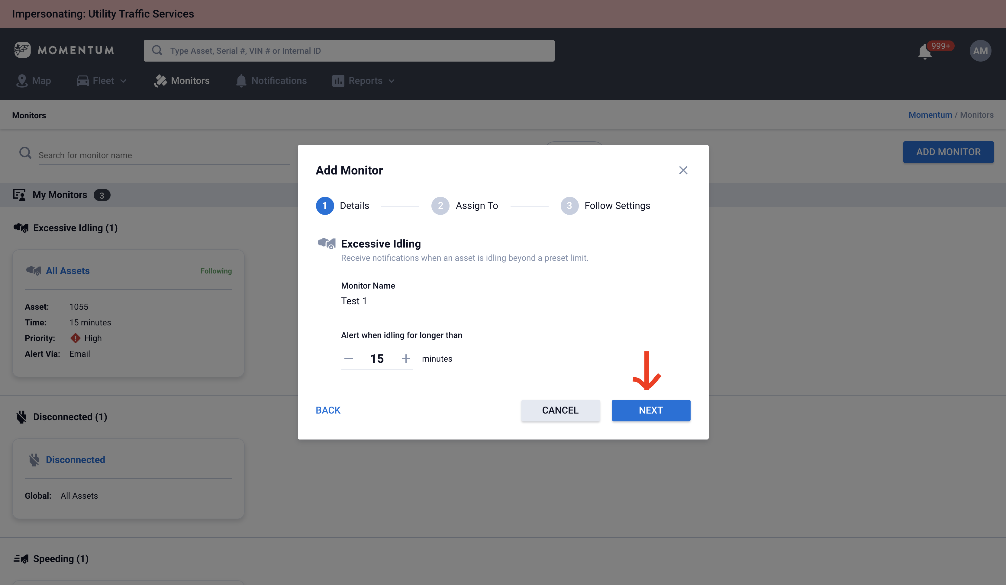Click the global search magnifier icon
The height and width of the screenshot is (585, 1006).
coord(157,50)
